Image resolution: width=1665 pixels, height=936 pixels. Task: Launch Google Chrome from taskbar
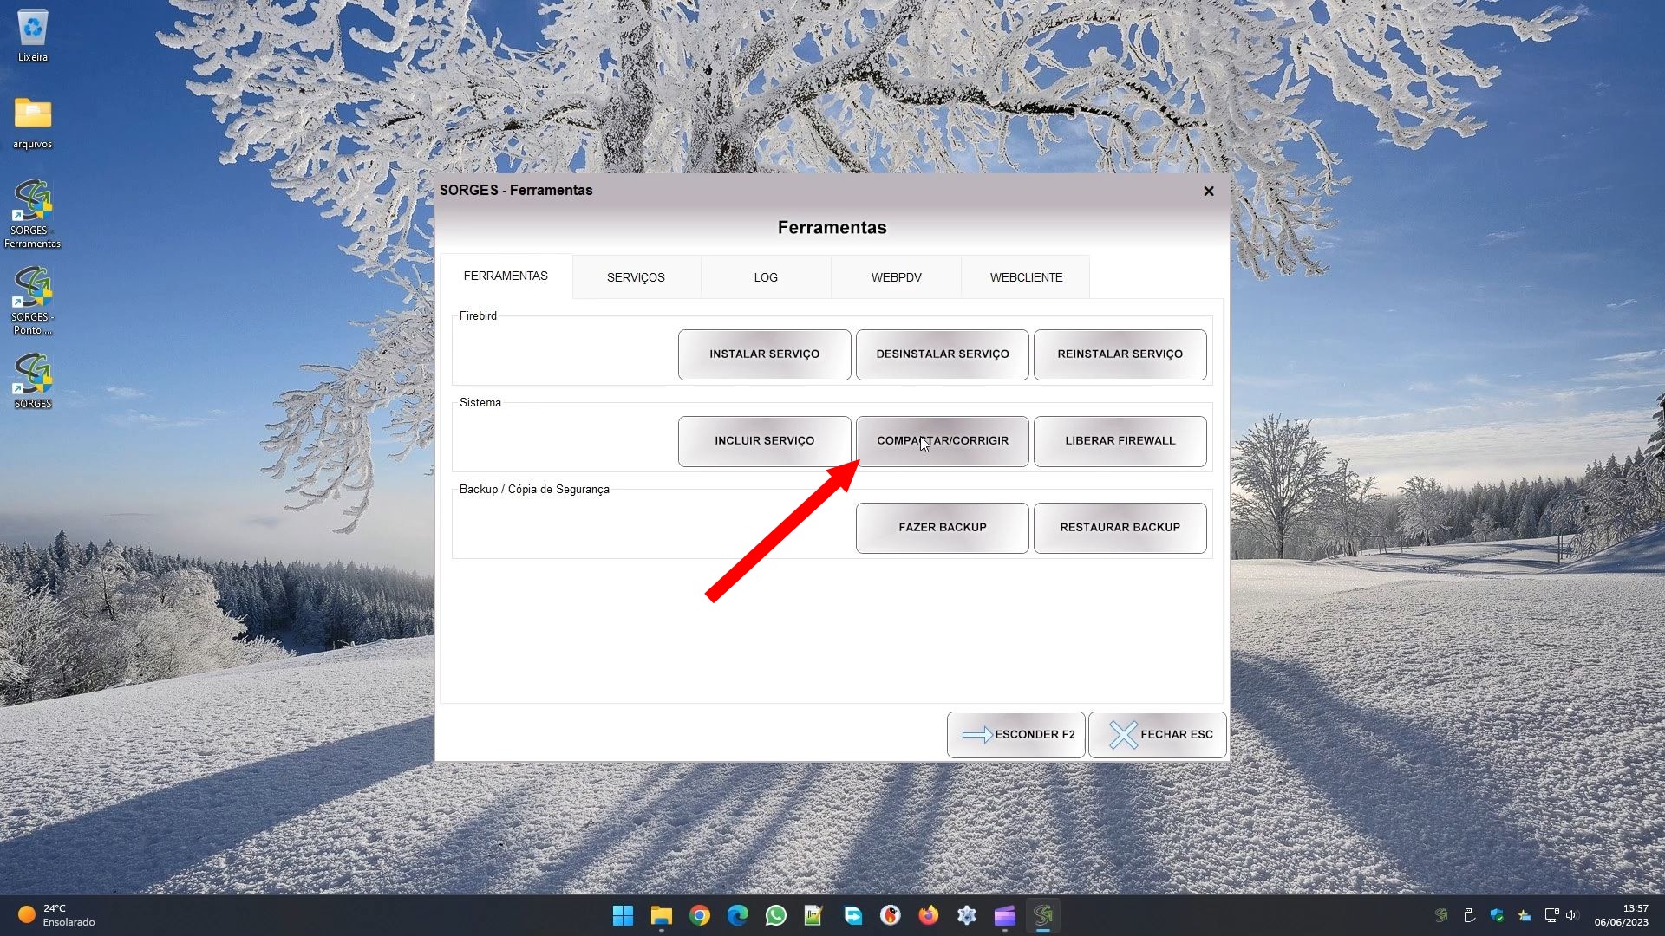(x=700, y=915)
